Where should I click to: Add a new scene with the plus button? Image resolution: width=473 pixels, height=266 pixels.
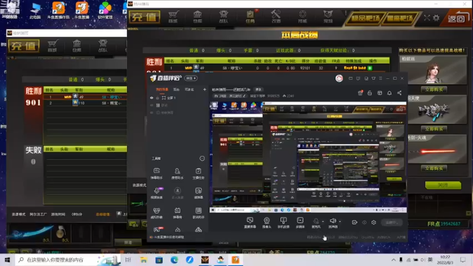tap(205, 90)
